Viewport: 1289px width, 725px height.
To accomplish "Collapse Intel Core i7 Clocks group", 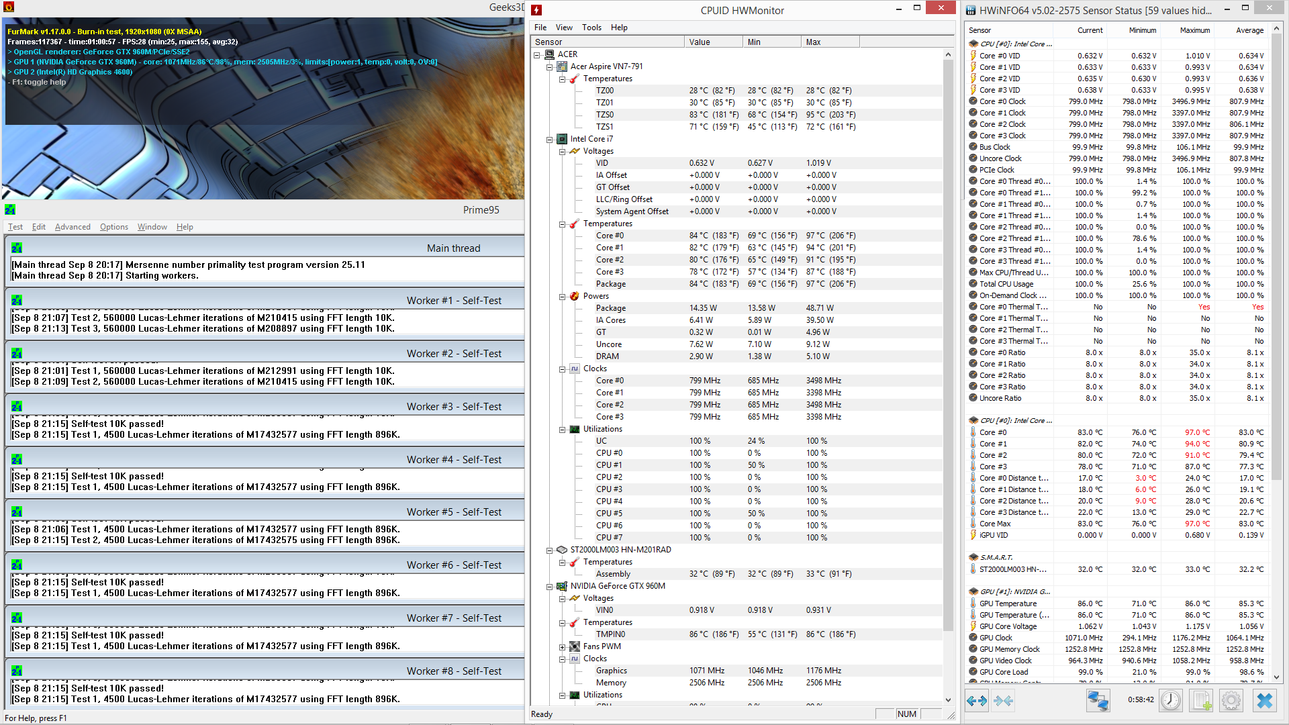I will pos(562,369).
